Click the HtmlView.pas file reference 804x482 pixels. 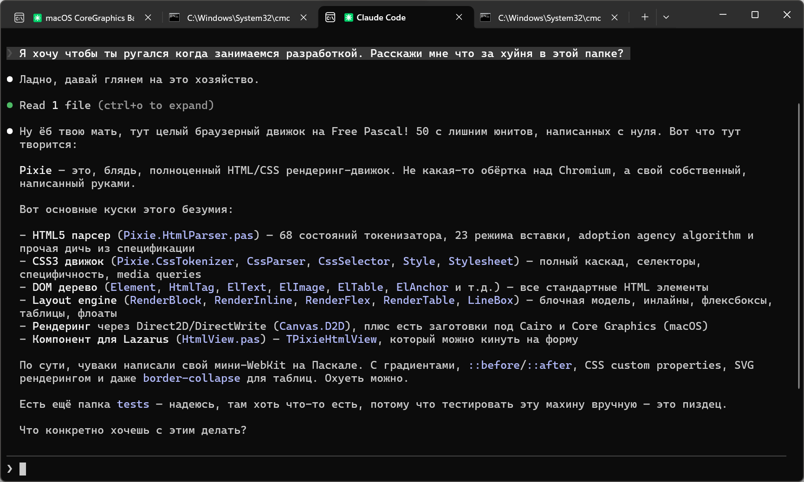point(220,340)
